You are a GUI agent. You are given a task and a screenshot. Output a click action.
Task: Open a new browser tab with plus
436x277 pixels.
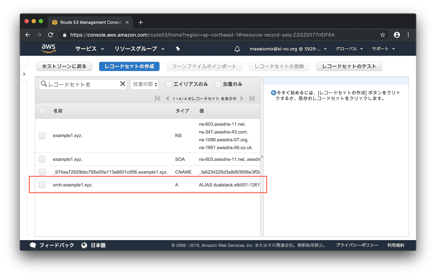(141, 22)
